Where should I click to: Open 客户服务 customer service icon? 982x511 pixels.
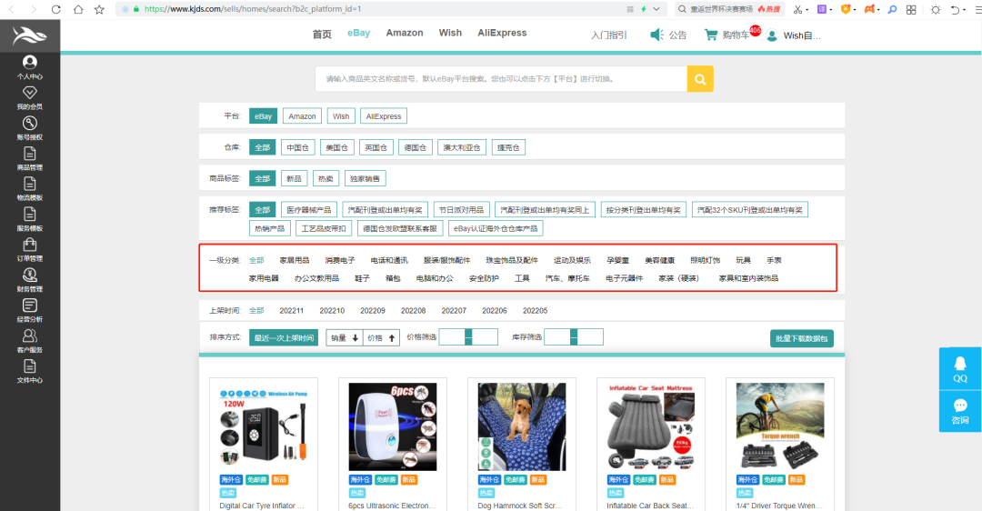click(x=29, y=336)
